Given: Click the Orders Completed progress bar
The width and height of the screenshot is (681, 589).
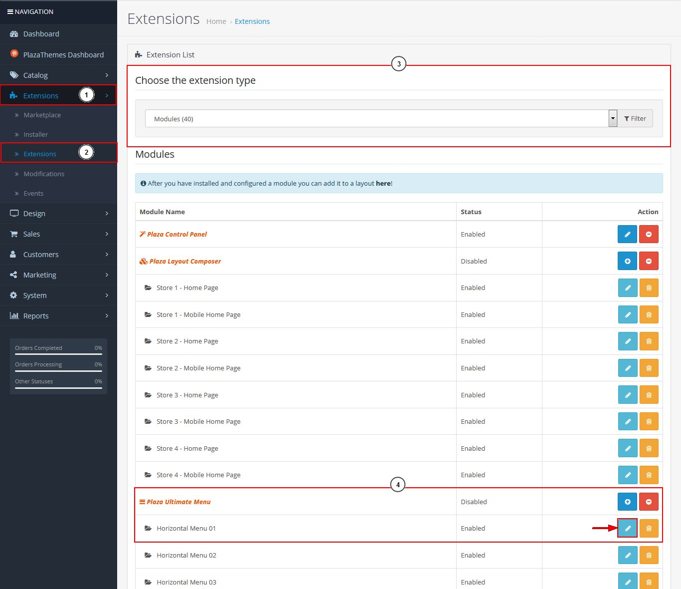Looking at the screenshot, I should click(58, 354).
